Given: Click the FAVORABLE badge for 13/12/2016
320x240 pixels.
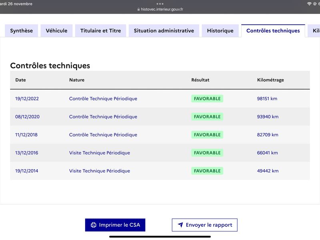Looking at the screenshot, I should (207, 153).
